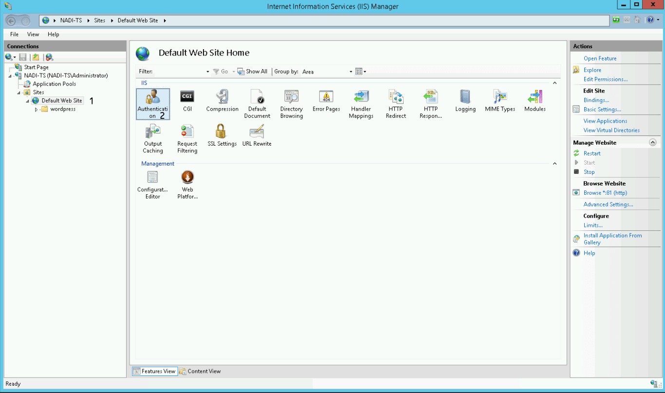Click the home icon in address bar
The width and height of the screenshot is (665, 393).
click(637, 20)
